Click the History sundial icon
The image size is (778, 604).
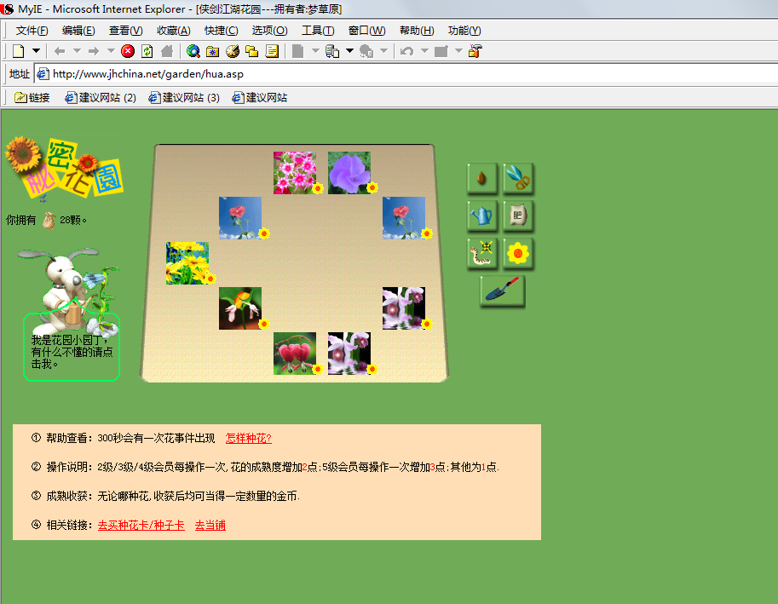pyautogui.click(x=233, y=51)
